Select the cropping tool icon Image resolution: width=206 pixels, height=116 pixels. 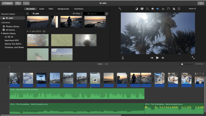[147, 9]
